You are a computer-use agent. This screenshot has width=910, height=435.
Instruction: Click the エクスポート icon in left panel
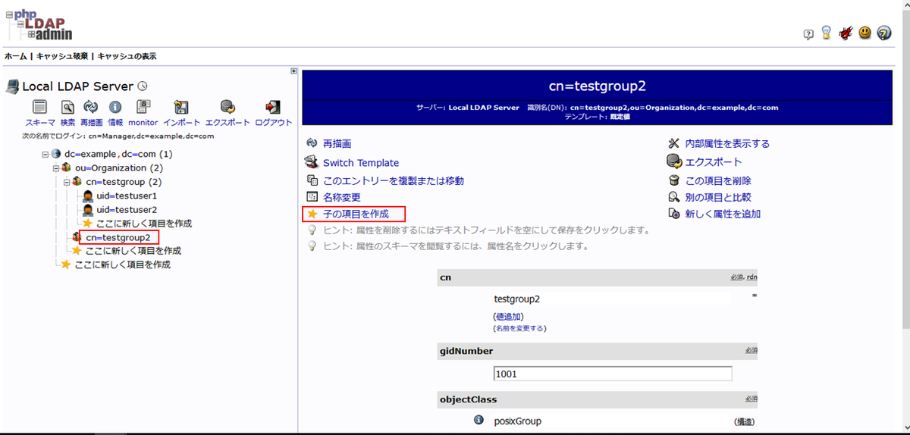click(x=227, y=108)
